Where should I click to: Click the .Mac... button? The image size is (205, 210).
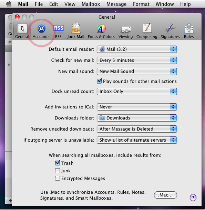point(165,195)
